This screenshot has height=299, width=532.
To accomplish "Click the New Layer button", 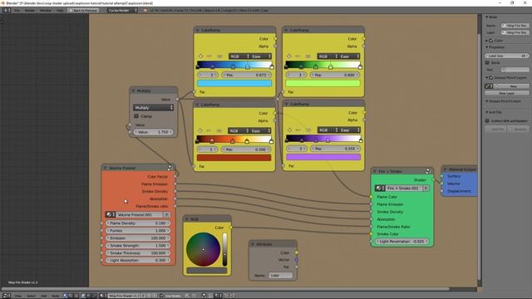I will pyautogui.click(x=506, y=93).
